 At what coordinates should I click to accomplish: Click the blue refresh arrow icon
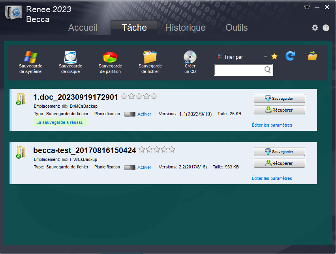[290, 56]
